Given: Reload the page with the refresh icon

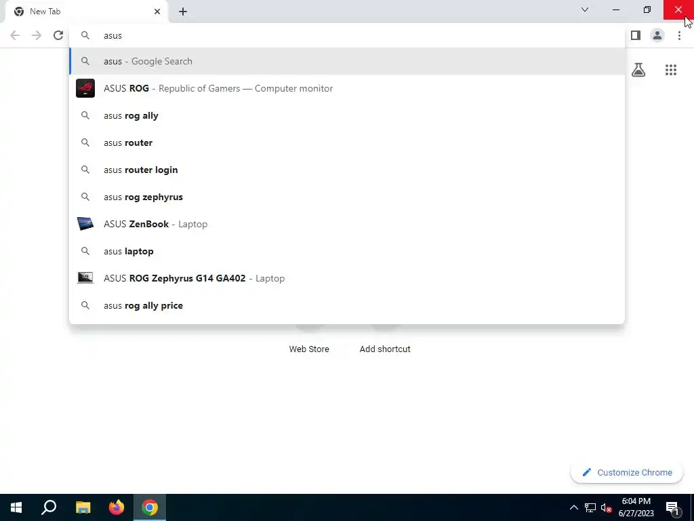Looking at the screenshot, I should click(x=58, y=35).
